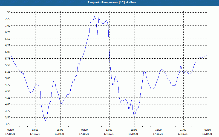The height and width of the screenshot is (137, 219).
Task: Click the 4,50 y-axis value
Action: [x=8, y=91]
